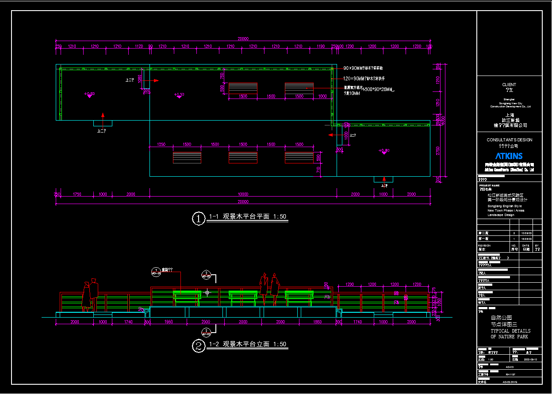Viewport: 552px width, 394px height.
Task: Click the "TYPICAL DETAILS OF NATURE PARK" title text
Action: [x=510, y=334]
